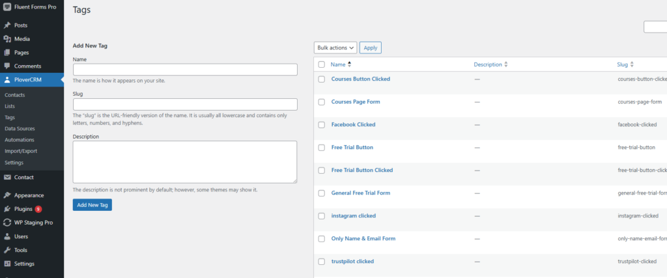Screen dimensions: 667x278
Task: Click the Plugins plug icon
Action: click(x=7, y=209)
